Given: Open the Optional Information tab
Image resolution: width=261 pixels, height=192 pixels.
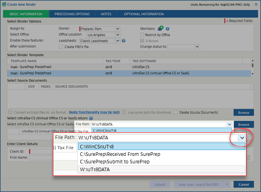Looking at the screenshot, I should (144, 14).
